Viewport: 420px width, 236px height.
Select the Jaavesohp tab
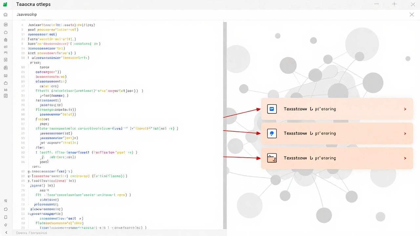point(27,15)
